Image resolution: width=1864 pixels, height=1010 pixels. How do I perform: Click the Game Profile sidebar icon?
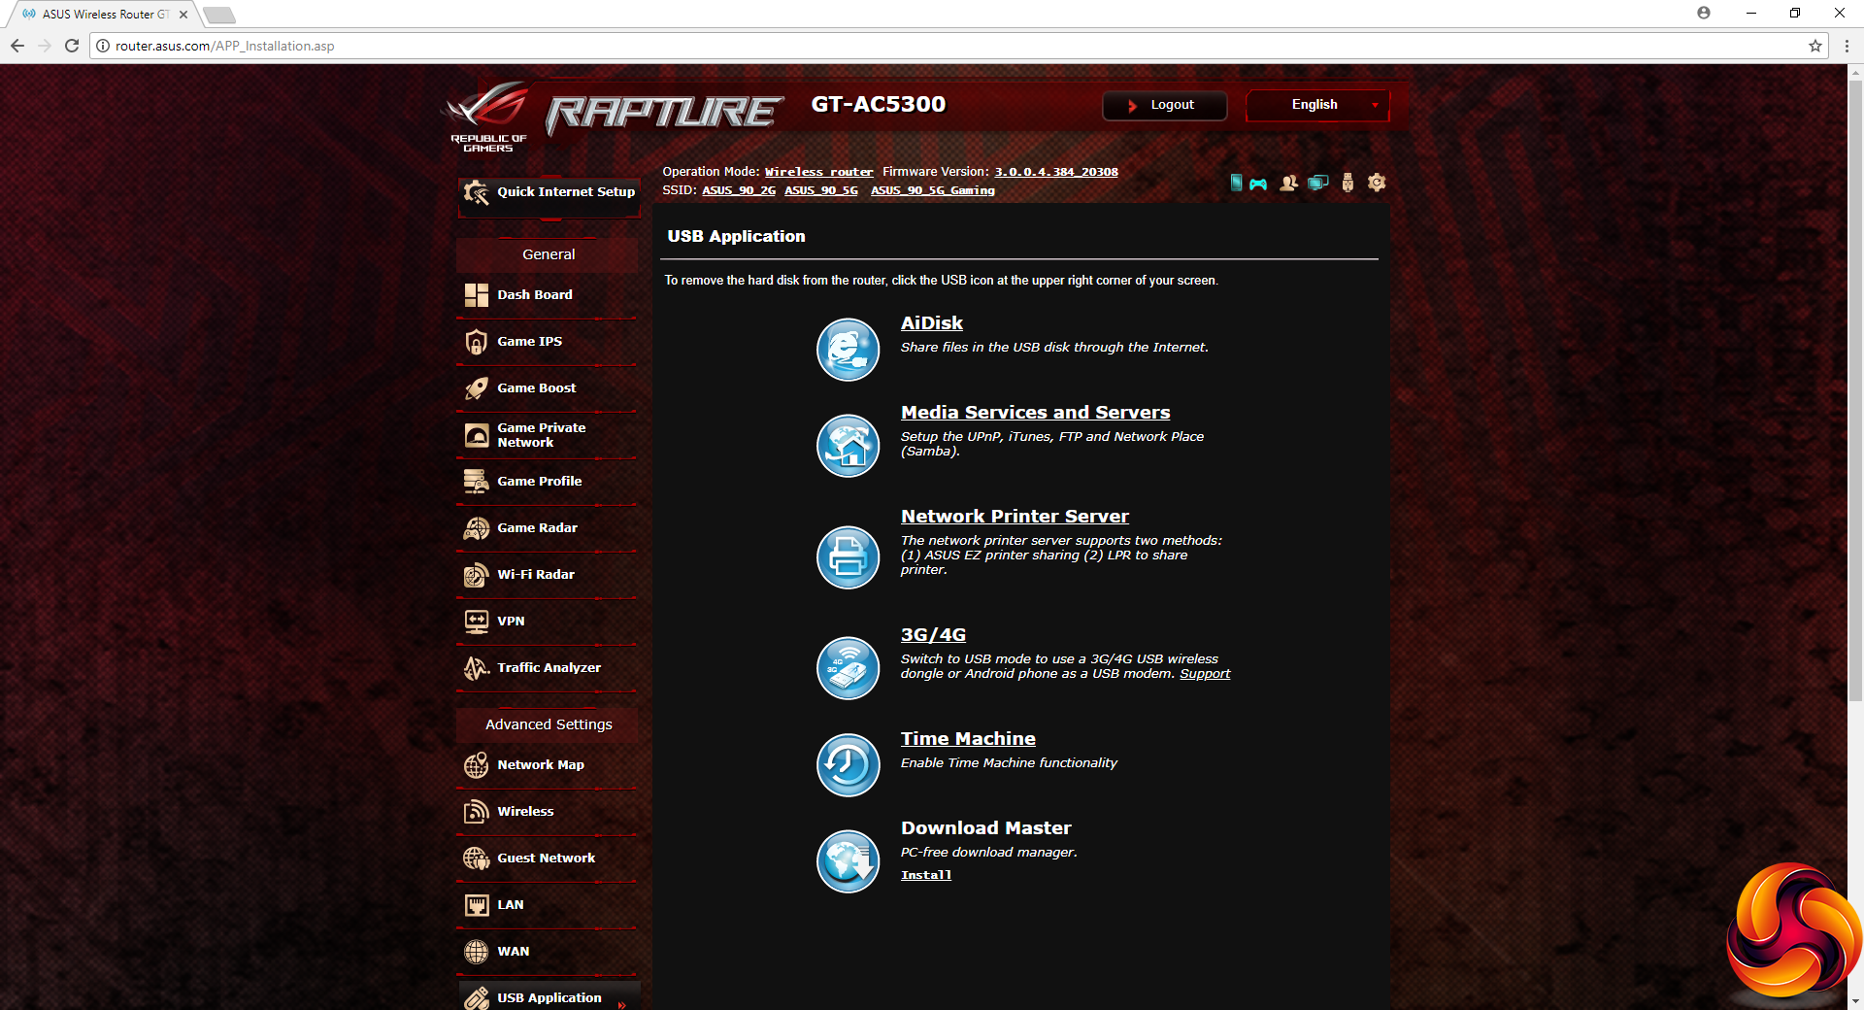[476, 482]
